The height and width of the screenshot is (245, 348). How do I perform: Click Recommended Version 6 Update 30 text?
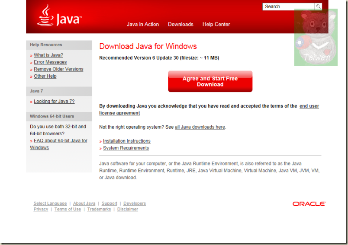click(159, 58)
